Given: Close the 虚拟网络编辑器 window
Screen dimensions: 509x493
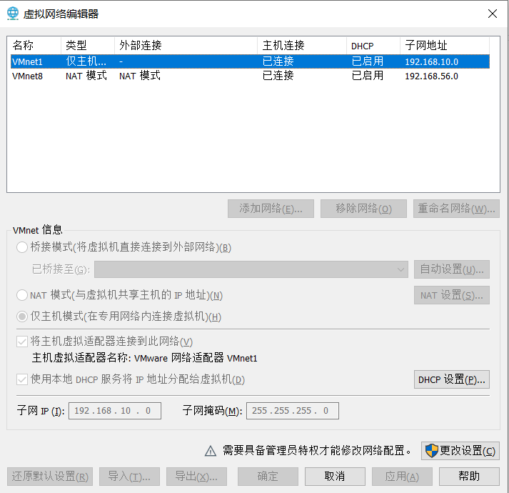Looking at the screenshot, I should (x=492, y=14).
